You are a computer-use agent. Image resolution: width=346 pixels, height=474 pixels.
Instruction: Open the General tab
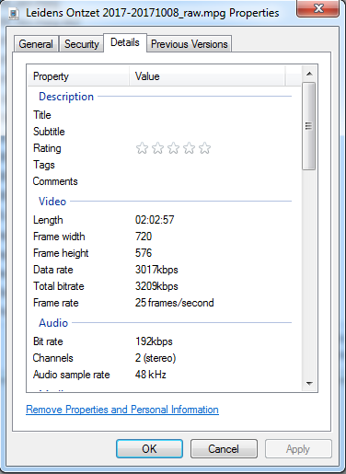(36, 44)
